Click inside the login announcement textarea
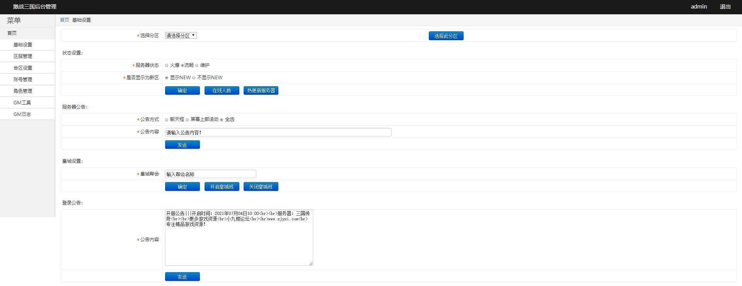742x286 pixels. (239, 243)
